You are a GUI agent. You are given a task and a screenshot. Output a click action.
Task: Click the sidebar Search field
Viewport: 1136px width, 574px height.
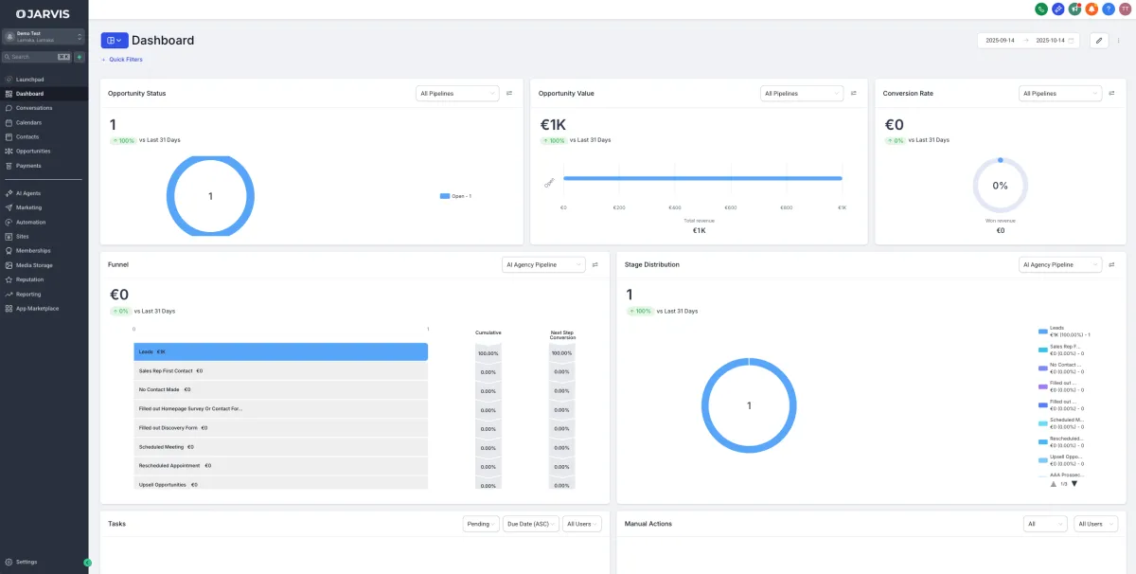tap(37, 57)
